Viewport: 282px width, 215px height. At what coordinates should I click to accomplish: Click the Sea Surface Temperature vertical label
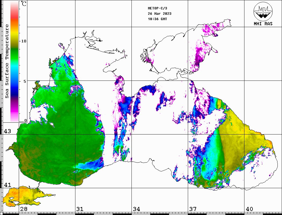7,61
